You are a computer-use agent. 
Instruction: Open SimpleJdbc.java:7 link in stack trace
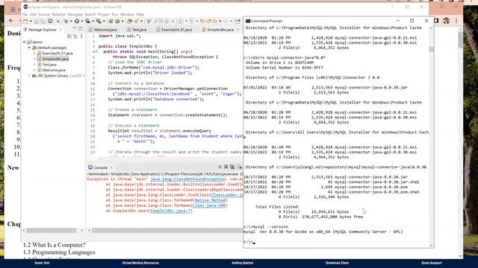tap(170, 211)
